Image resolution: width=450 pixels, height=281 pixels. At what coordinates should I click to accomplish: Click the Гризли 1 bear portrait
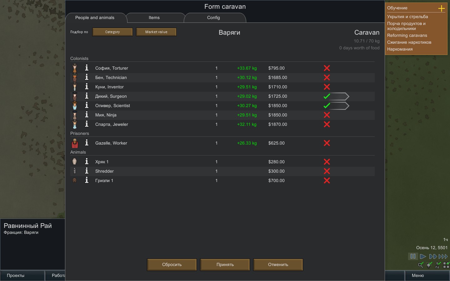pos(75,180)
